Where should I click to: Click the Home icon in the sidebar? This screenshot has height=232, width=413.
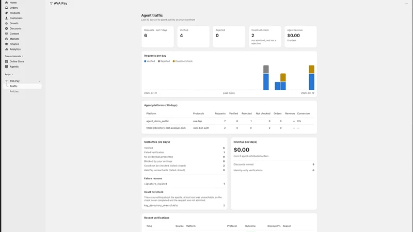(x=7, y=3)
